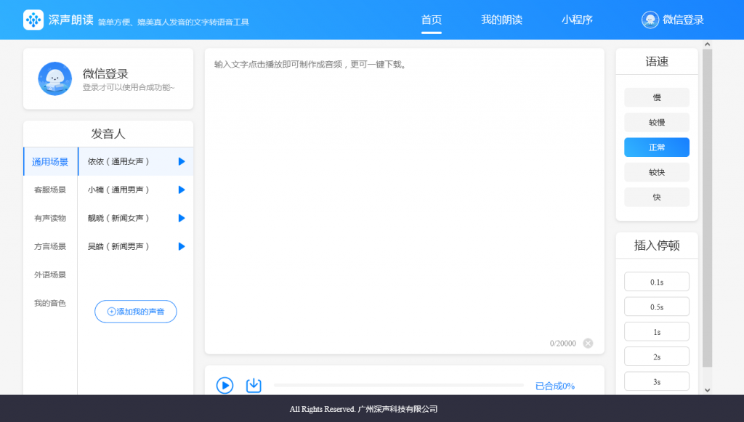
Task: Click the download audio icon
Action: [x=253, y=385]
